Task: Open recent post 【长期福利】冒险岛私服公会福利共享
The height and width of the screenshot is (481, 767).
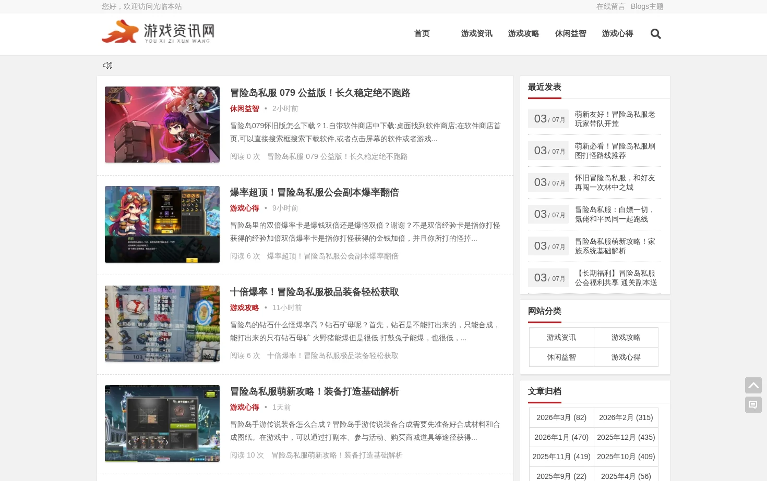Action: [x=616, y=278]
